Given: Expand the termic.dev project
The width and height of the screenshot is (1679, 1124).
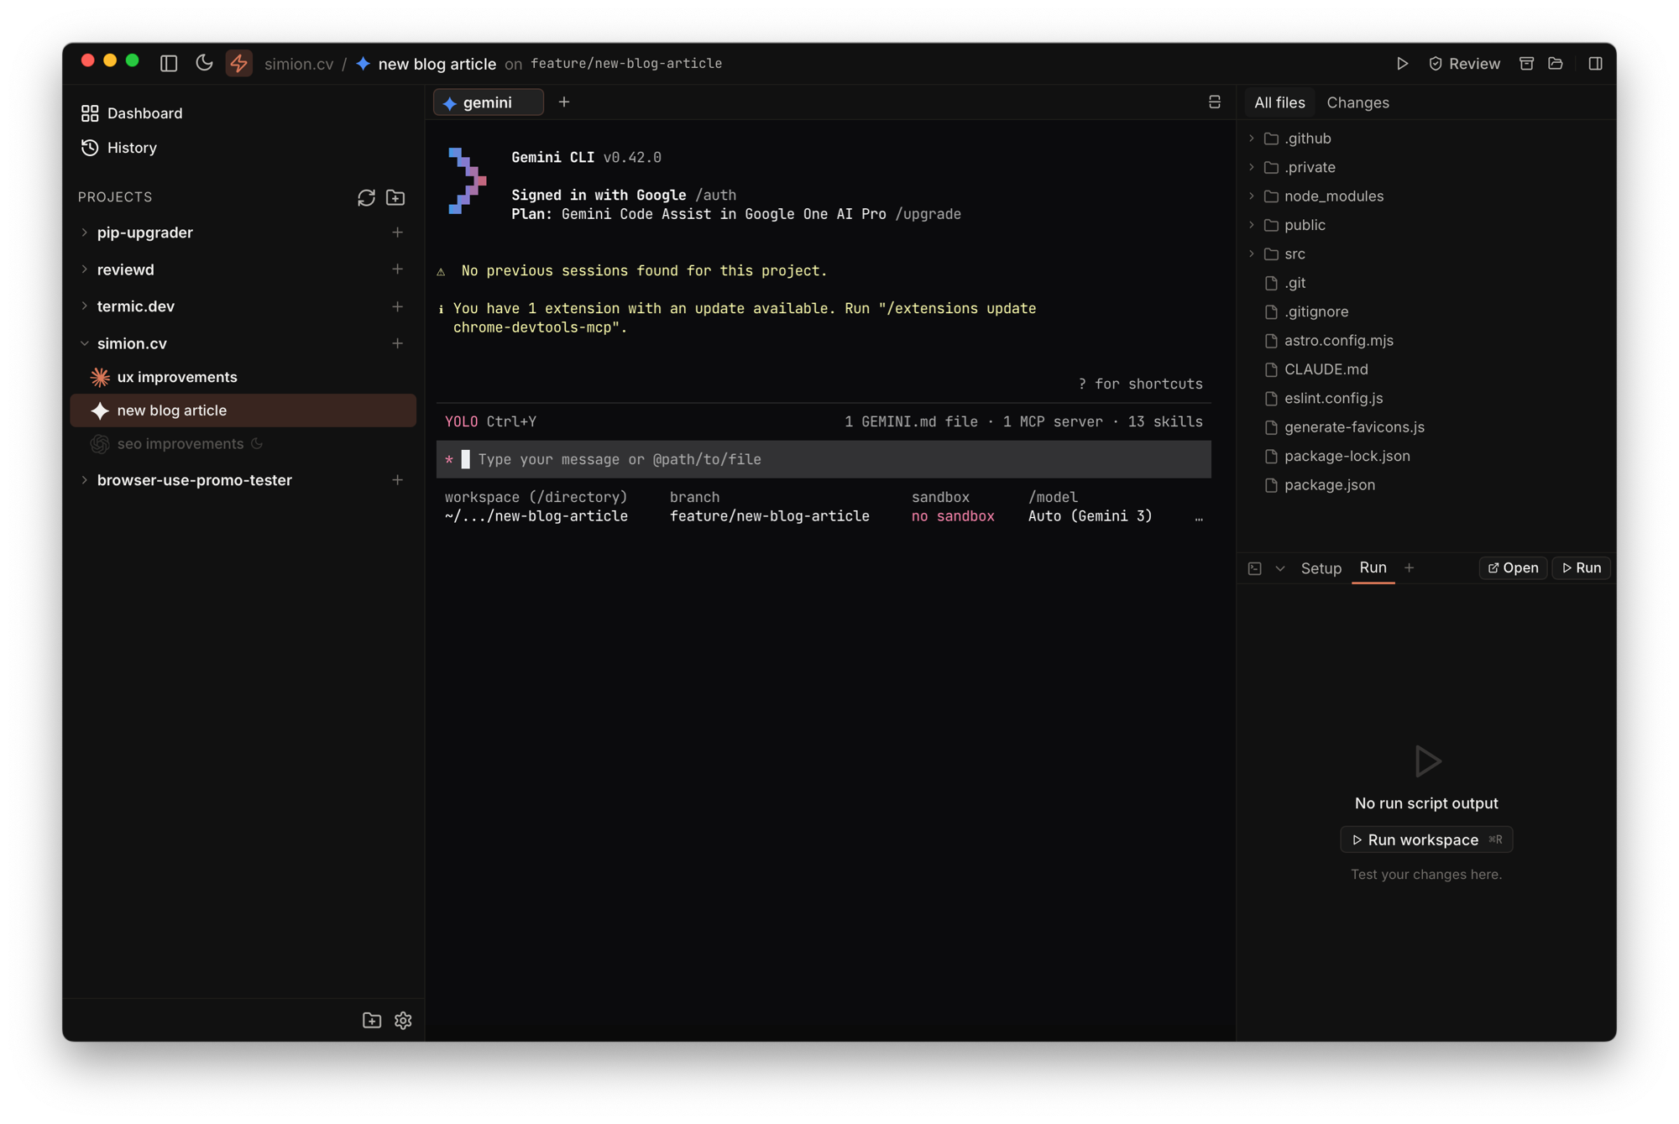Looking at the screenshot, I should [84, 306].
